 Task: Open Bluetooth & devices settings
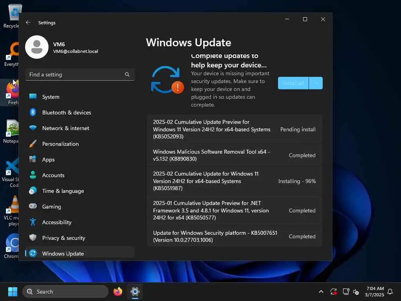coord(80,112)
